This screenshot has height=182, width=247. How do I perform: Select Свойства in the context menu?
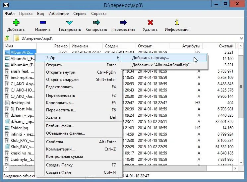pyautogui.click(x=79, y=142)
